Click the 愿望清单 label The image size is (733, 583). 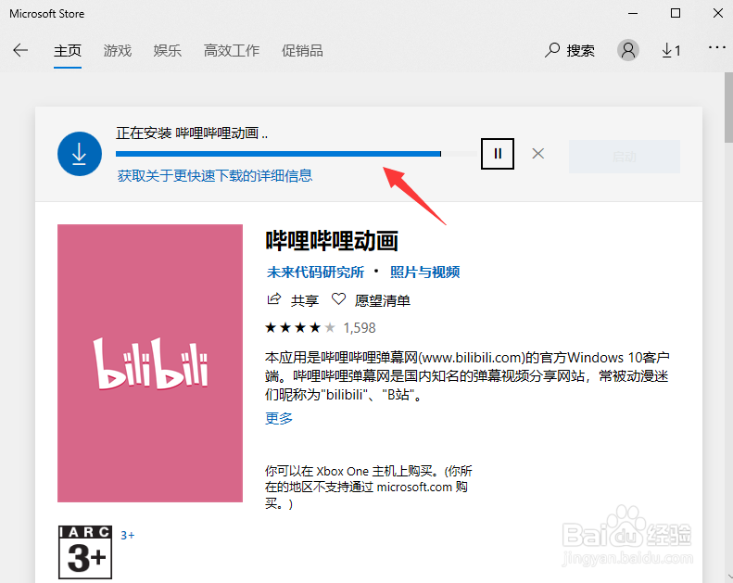383,300
